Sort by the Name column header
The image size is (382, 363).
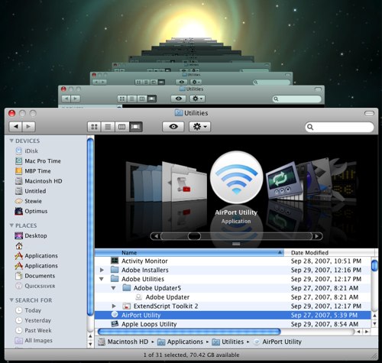tap(189, 253)
